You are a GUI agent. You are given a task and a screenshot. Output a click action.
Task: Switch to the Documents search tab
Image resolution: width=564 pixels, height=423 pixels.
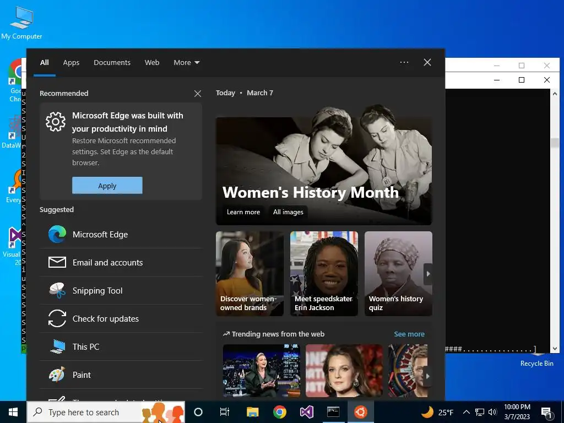tap(112, 63)
